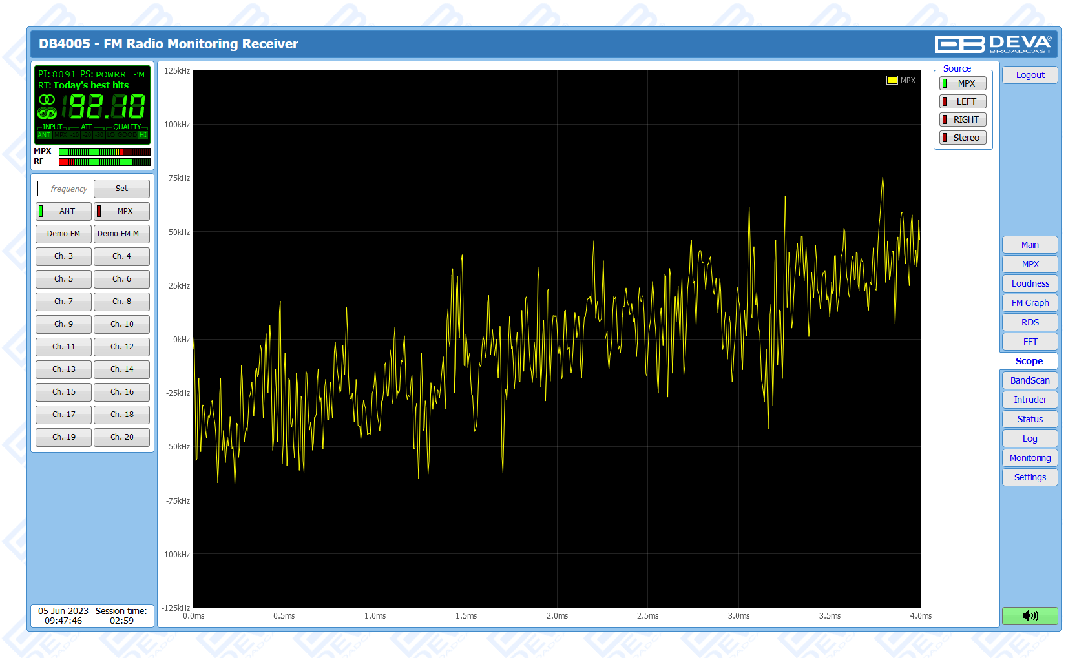This screenshot has height=658, width=1088.
Task: Click the stereo indicator icon on display
Action: point(47,99)
